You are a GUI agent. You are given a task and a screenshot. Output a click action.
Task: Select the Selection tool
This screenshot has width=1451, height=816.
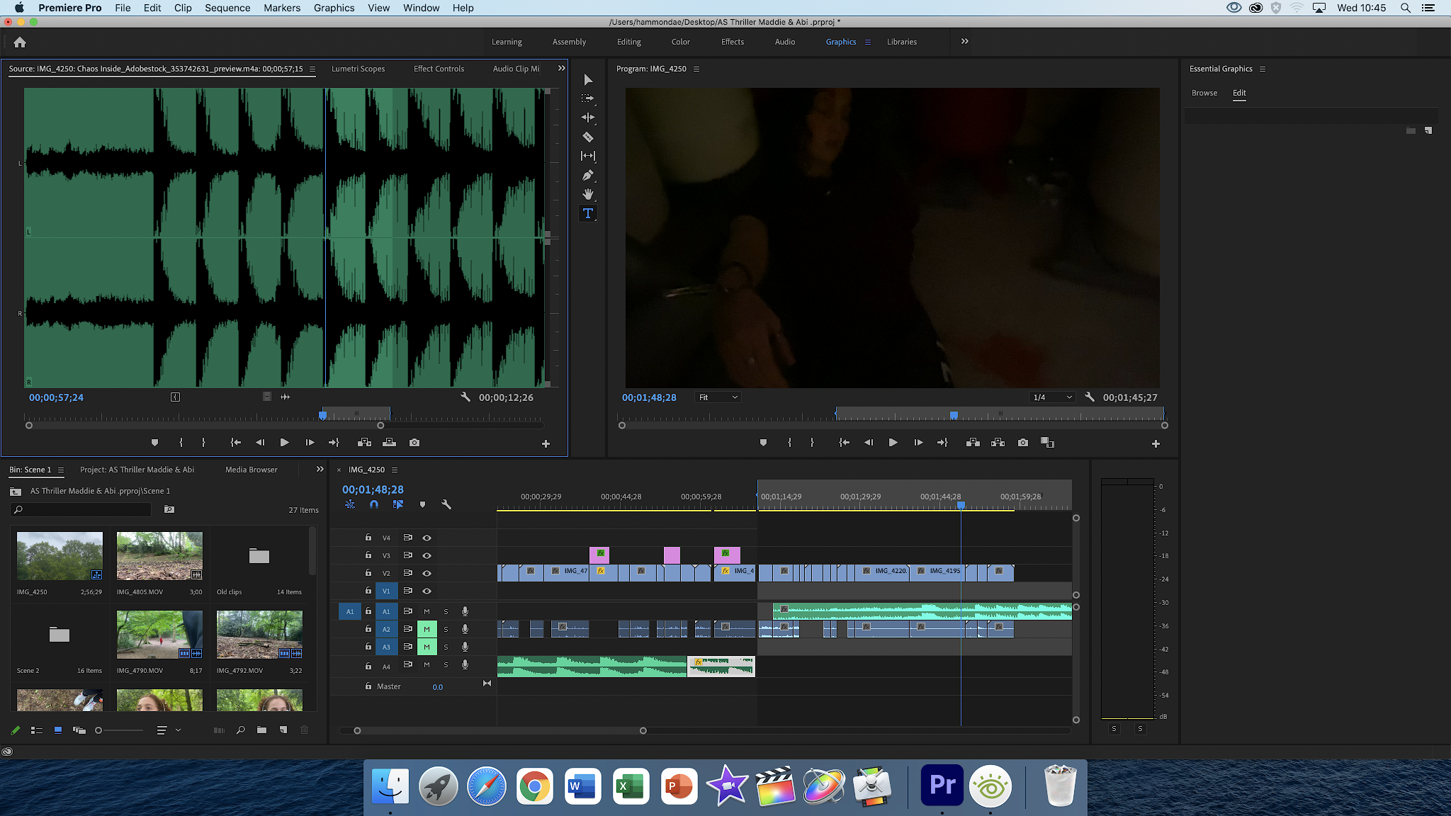(x=587, y=80)
